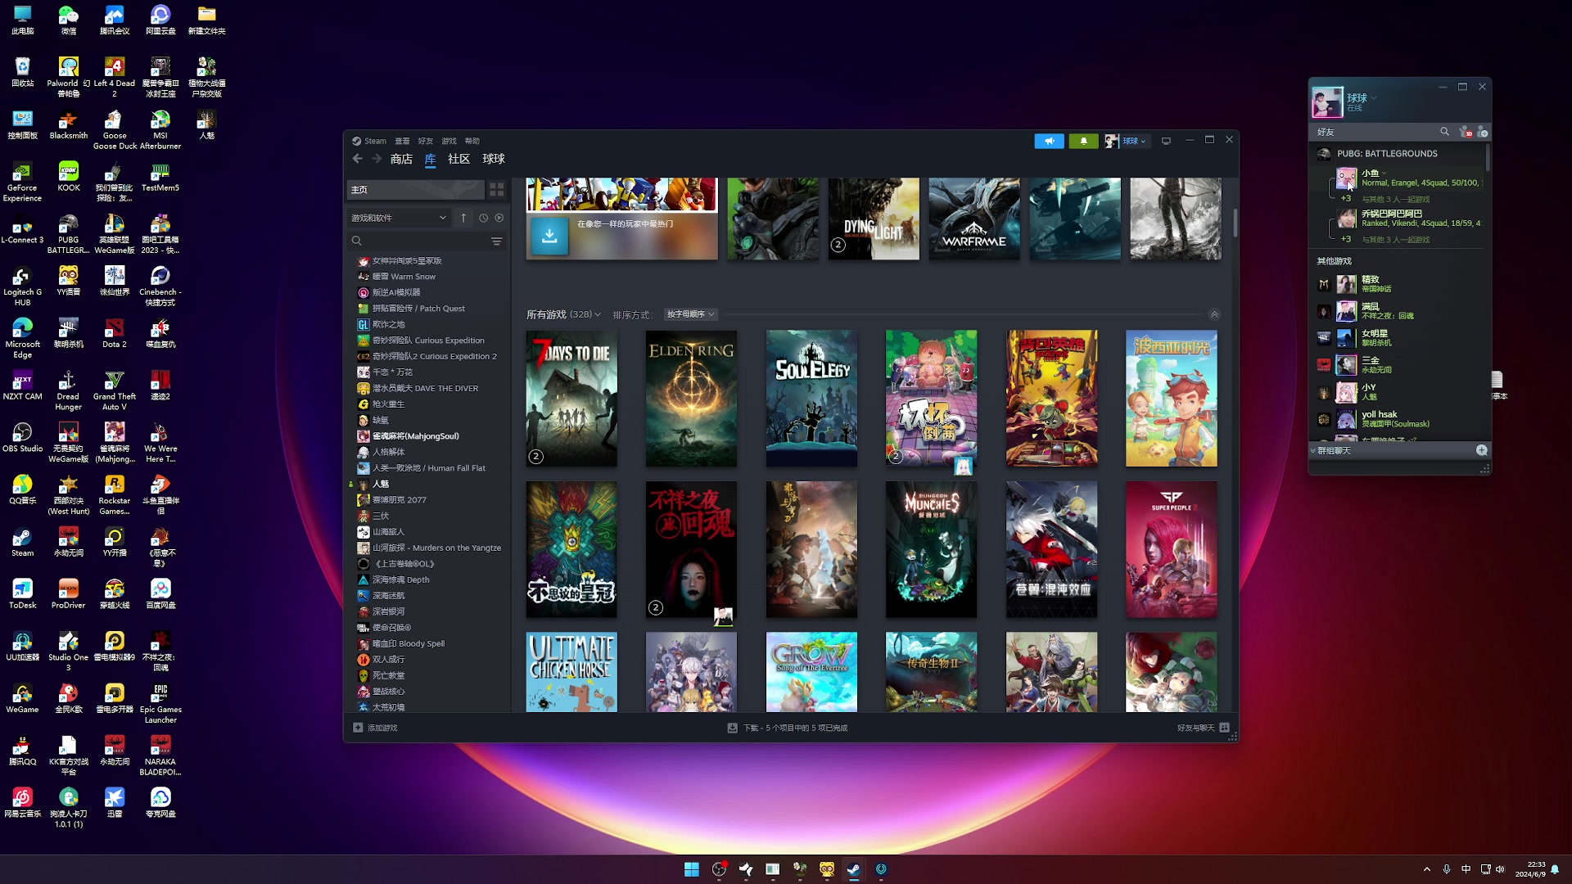Click the Steam announcements megaphone icon

click(1049, 141)
